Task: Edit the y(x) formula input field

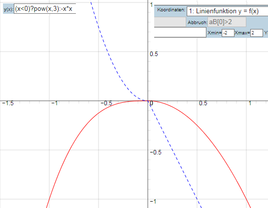Action: click(x=45, y=9)
